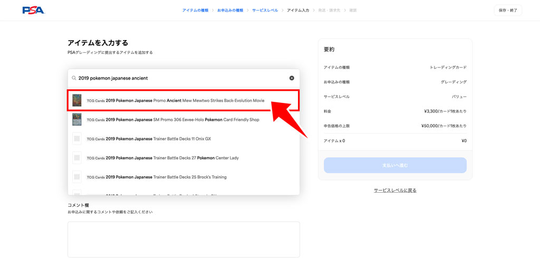
Task: Choose Trainer Battle Decks 11 Onix GX
Action: [184, 139]
